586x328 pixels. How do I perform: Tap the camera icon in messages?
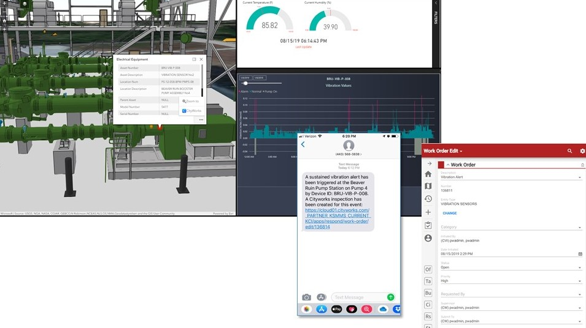point(306,297)
